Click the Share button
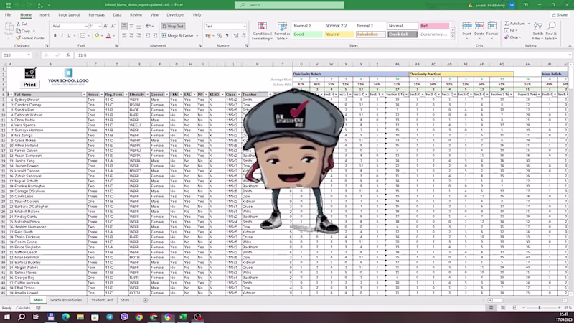Viewport: 574px width, 323px height. [x=560, y=14]
